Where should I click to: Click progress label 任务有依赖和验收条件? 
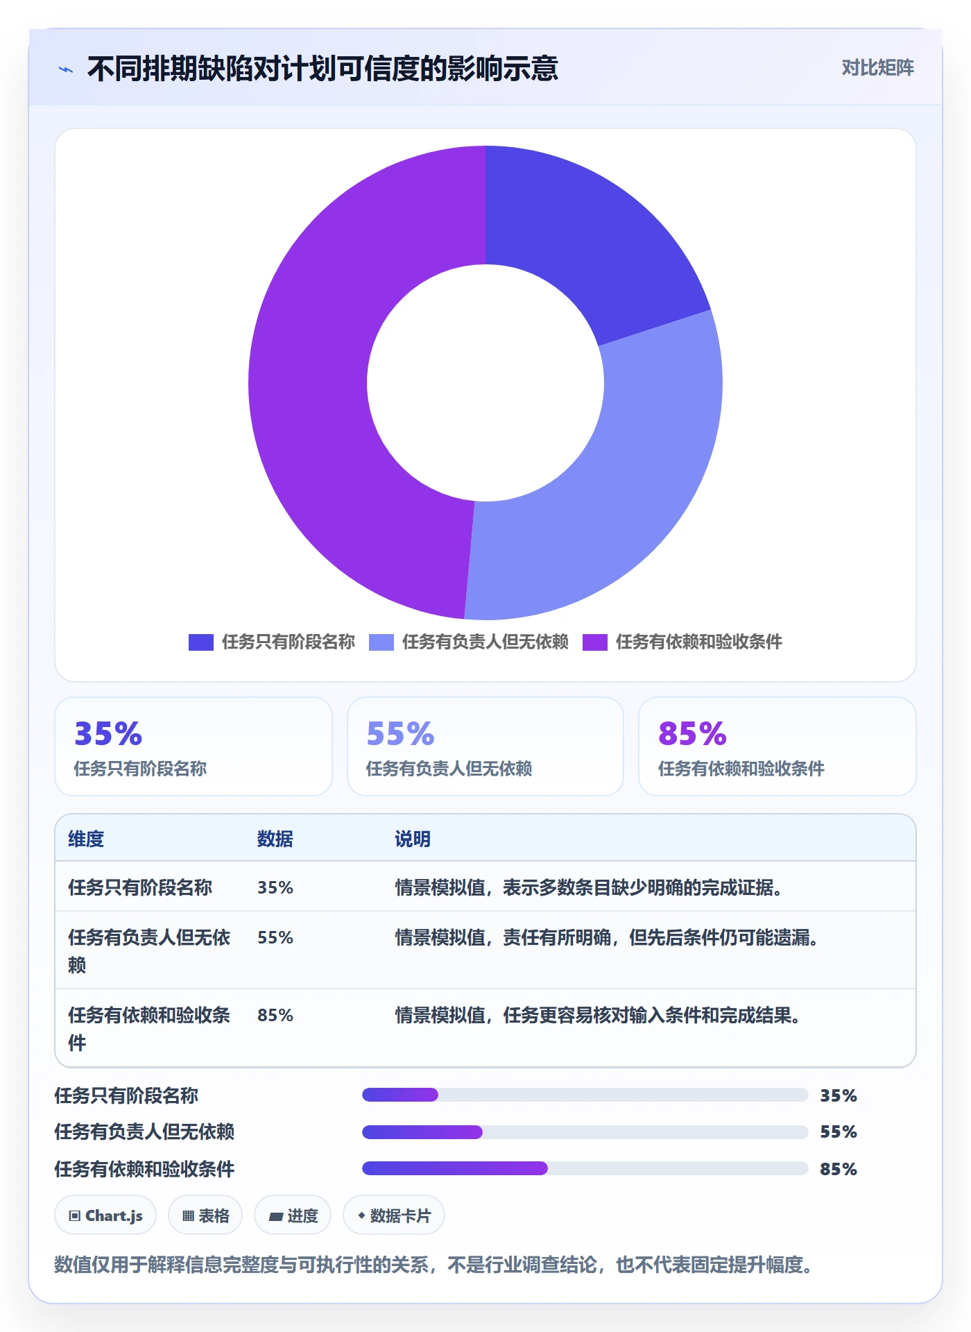(x=144, y=1170)
